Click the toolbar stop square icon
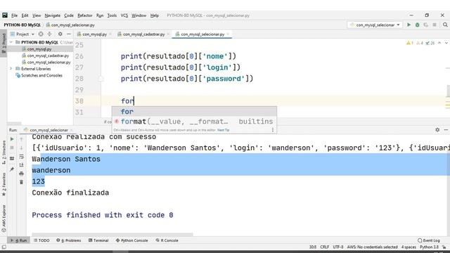Viewport: 450px width, 253px height. point(435,25)
